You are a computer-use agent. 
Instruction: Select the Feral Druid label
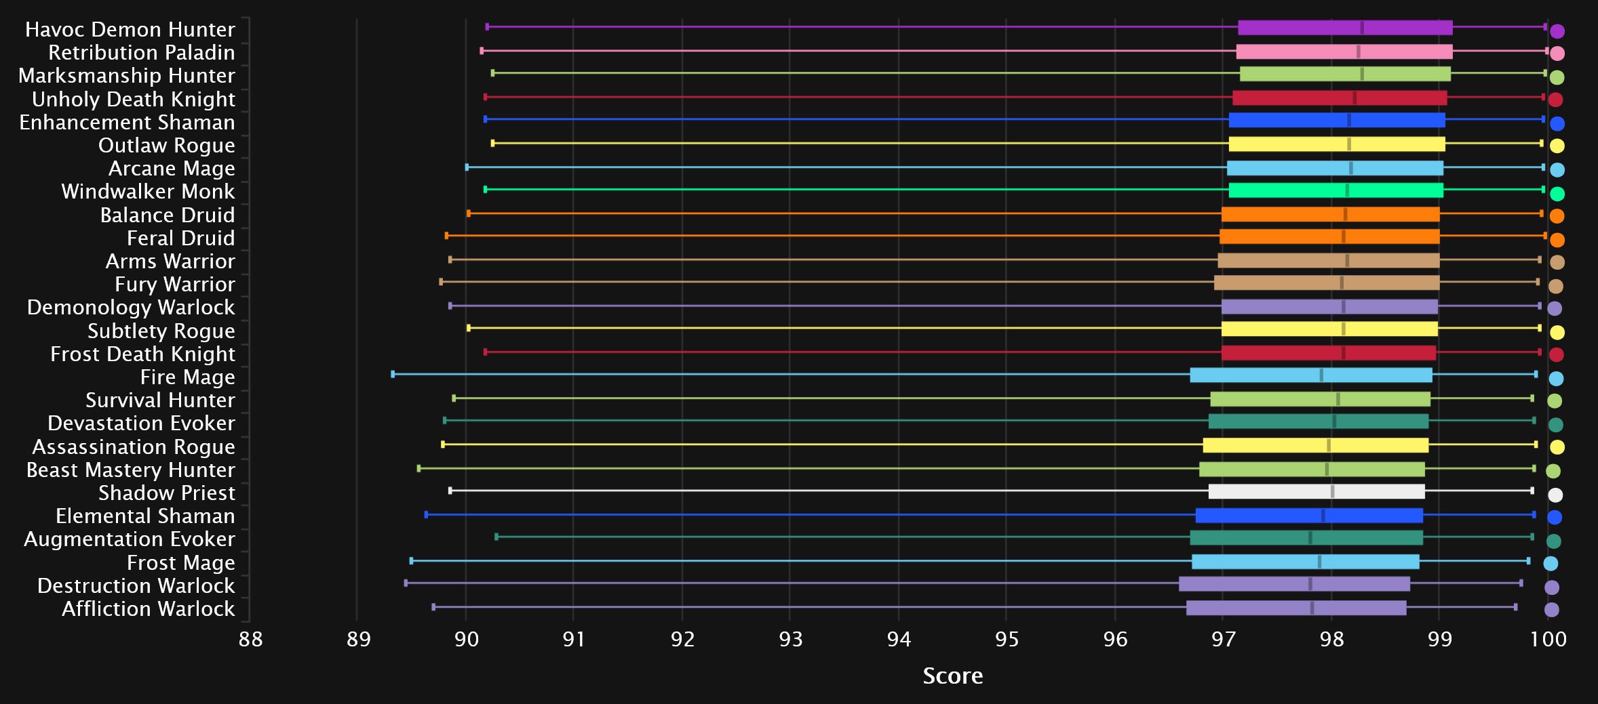tap(181, 239)
